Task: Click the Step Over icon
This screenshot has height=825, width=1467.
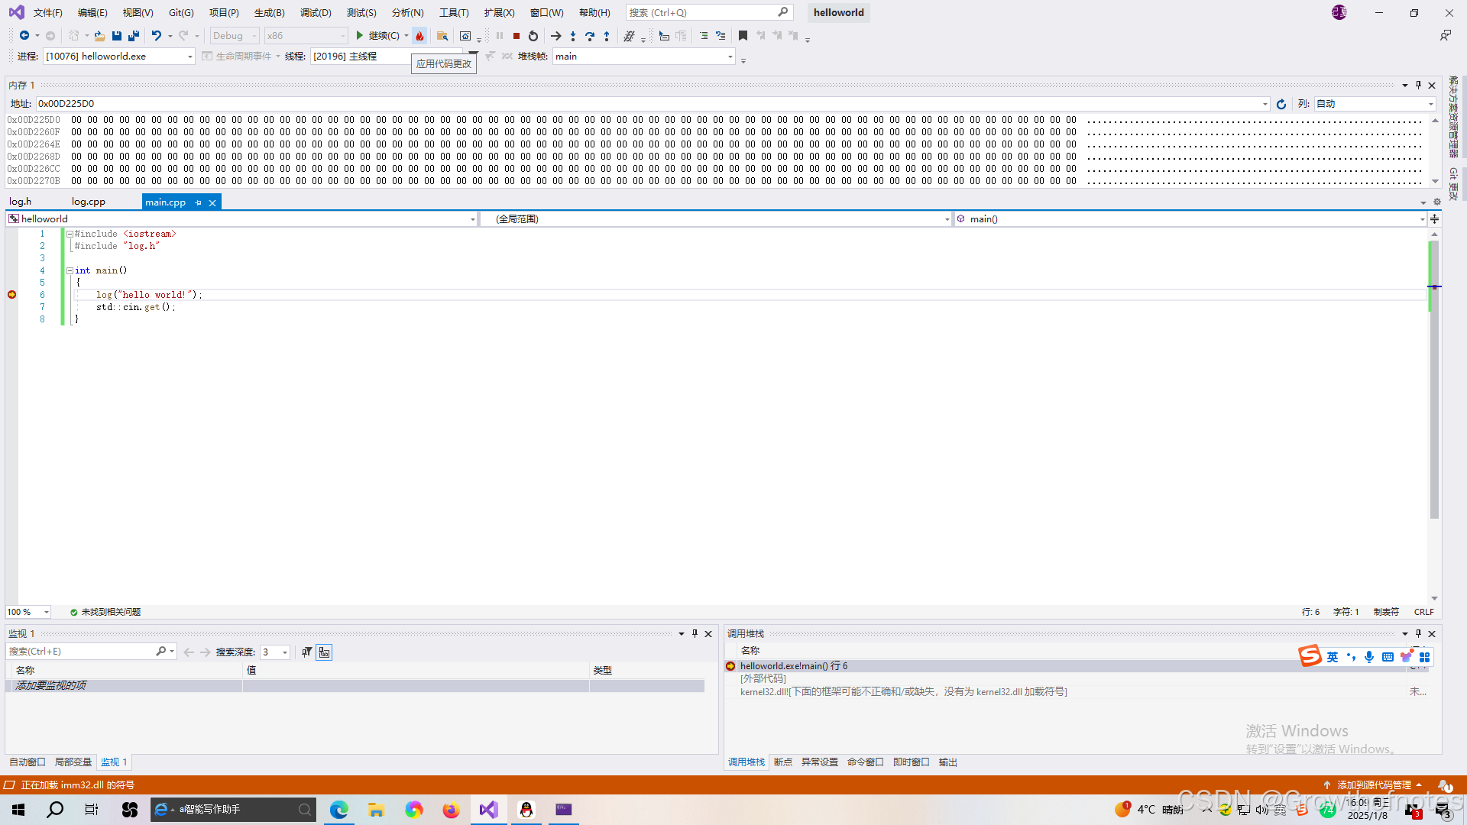Action: point(590,36)
